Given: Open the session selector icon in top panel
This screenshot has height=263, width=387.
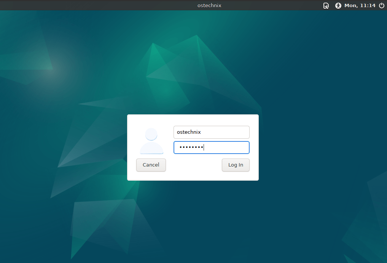Looking at the screenshot, I should click(326, 5).
